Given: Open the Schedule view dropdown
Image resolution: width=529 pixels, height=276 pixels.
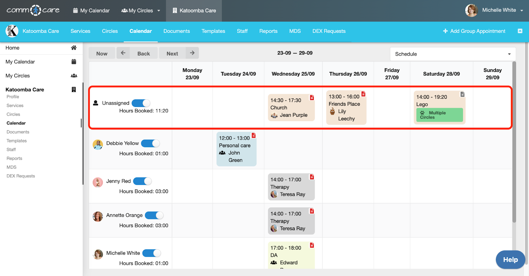Looking at the screenshot, I should click(x=453, y=54).
